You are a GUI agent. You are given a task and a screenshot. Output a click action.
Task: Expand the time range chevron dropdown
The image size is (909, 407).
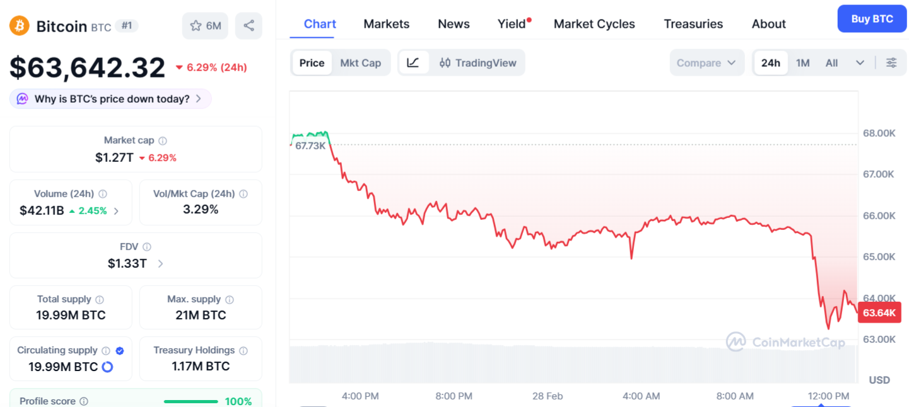click(x=860, y=62)
